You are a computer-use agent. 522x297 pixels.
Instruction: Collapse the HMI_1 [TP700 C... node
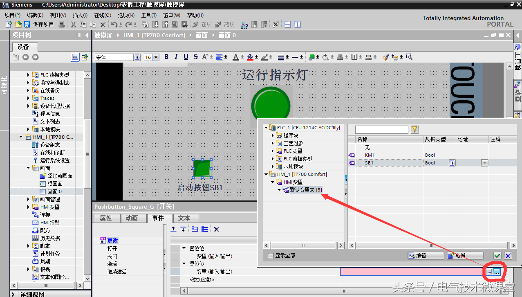click(x=21, y=137)
